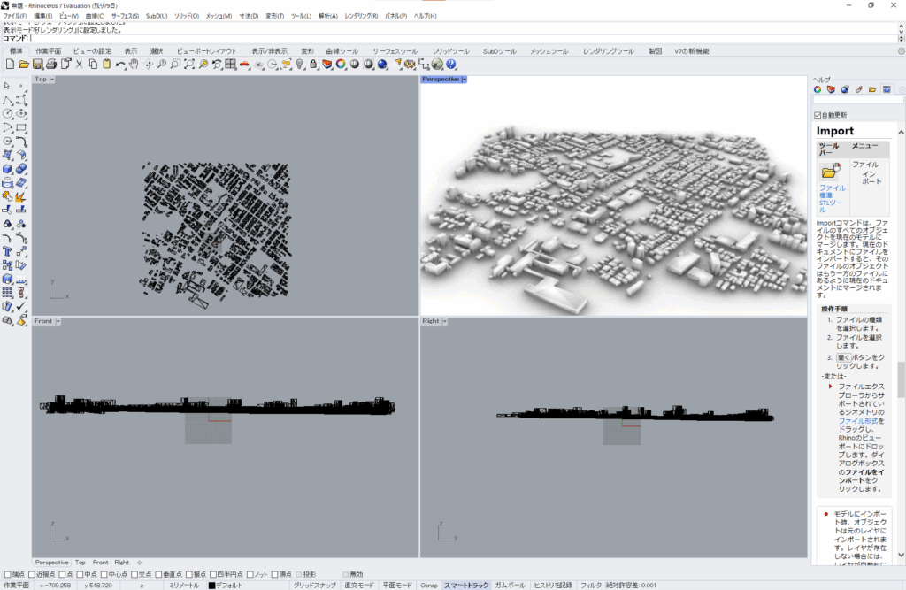Image resolution: width=906 pixels, height=590 pixels.
Task: Open the Top viewport dropdown arrow
Action: [53, 80]
